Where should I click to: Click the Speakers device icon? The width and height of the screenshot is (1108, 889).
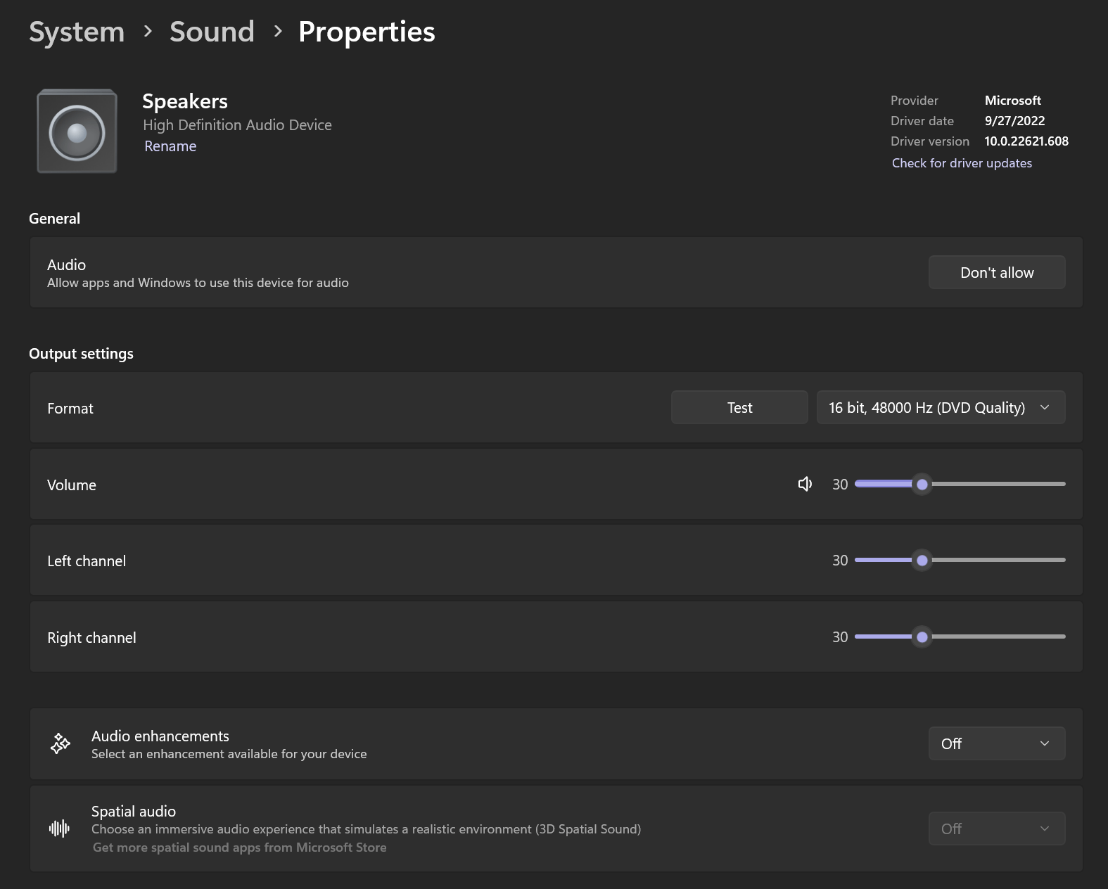coord(77,132)
